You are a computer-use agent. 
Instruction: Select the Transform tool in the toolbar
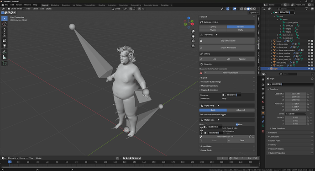pyautogui.click(x=4, y=46)
